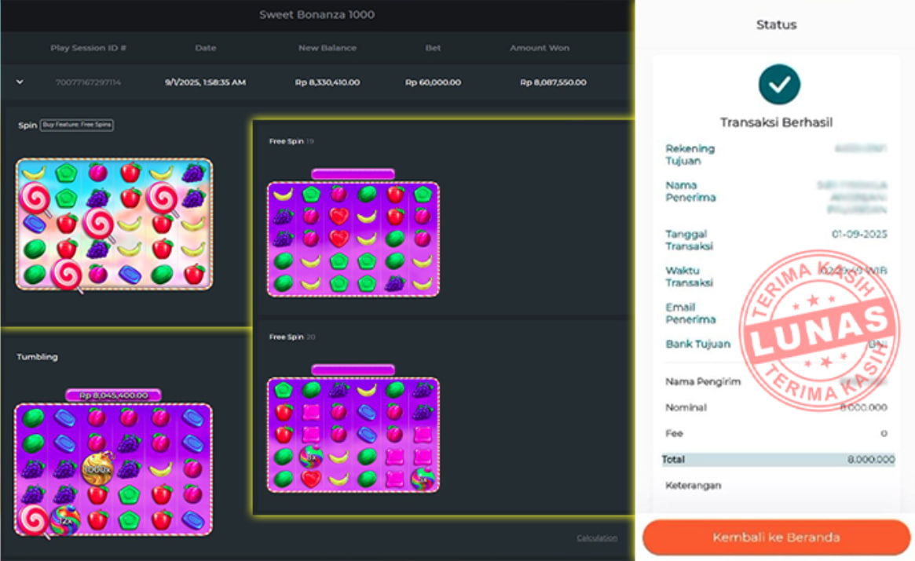Select the Buy Feature: Free Spins tag
Image resolution: width=915 pixels, height=561 pixels.
click(77, 125)
